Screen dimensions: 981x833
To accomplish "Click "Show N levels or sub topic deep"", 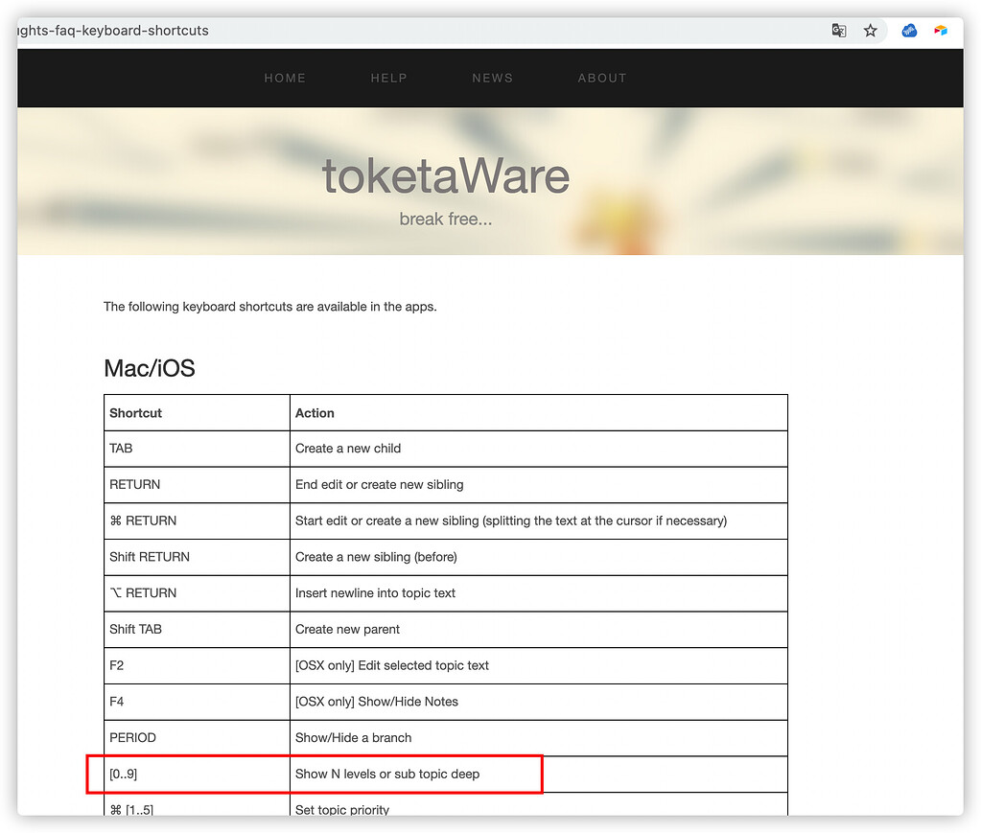I will [387, 774].
